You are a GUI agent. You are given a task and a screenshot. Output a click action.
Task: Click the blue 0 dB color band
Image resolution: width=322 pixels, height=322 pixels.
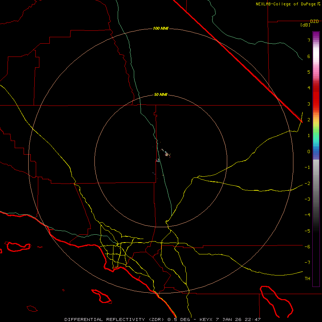316,152
